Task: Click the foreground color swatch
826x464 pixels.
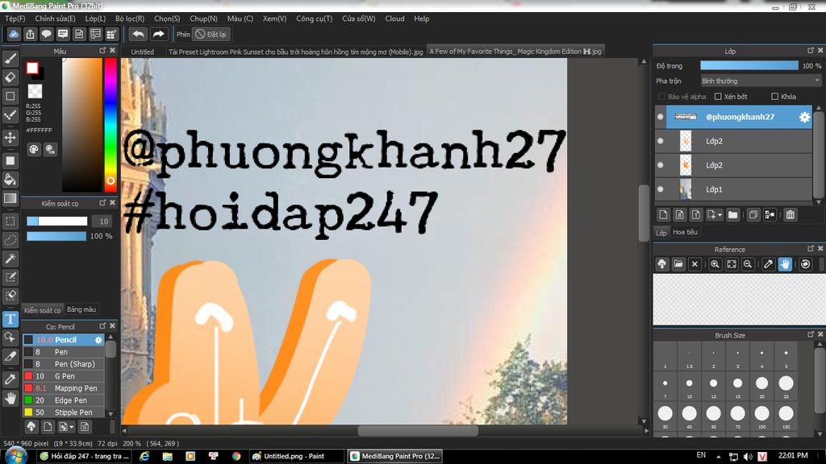Action: click(x=32, y=68)
